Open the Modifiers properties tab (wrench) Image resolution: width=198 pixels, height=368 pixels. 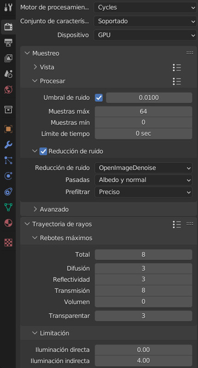[x=8, y=145]
